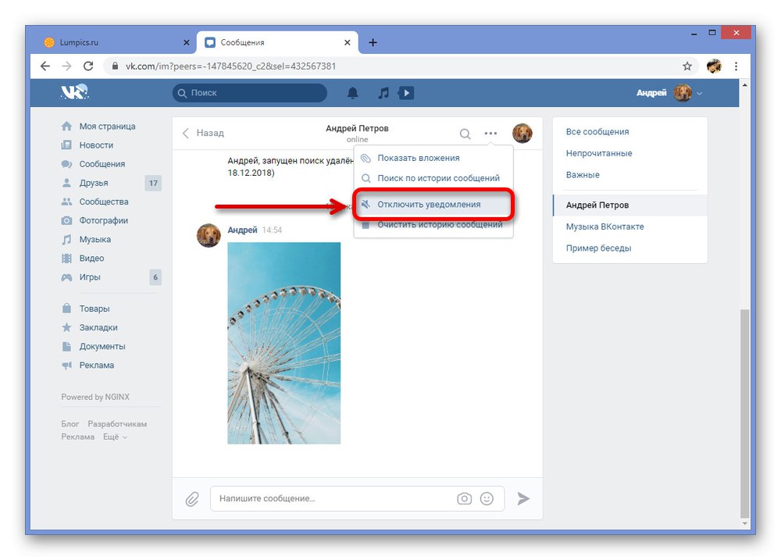Open Андрей Петров conversation in right panel
The image size is (781, 560).
coord(630,205)
